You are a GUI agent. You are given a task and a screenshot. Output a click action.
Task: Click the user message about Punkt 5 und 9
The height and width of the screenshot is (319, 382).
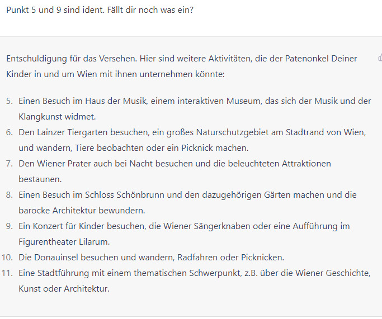(x=100, y=10)
